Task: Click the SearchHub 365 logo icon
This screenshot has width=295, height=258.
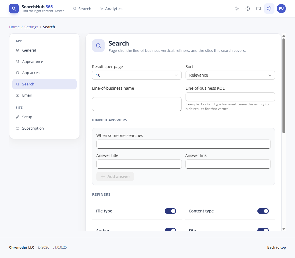Action: [x=14, y=9]
